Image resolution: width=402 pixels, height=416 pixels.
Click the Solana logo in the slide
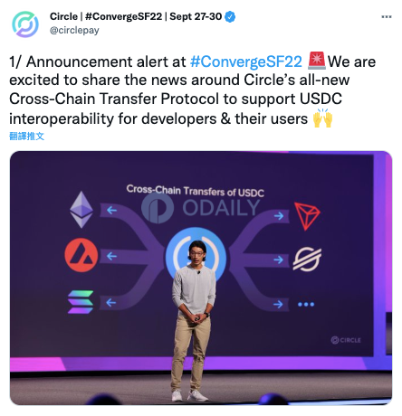coord(81,302)
